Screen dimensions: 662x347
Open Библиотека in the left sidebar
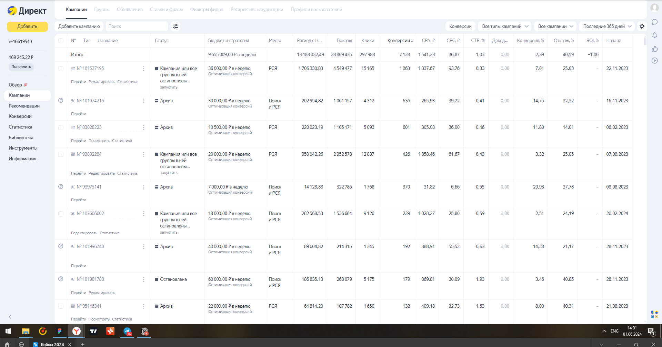[x=21, y=138]
